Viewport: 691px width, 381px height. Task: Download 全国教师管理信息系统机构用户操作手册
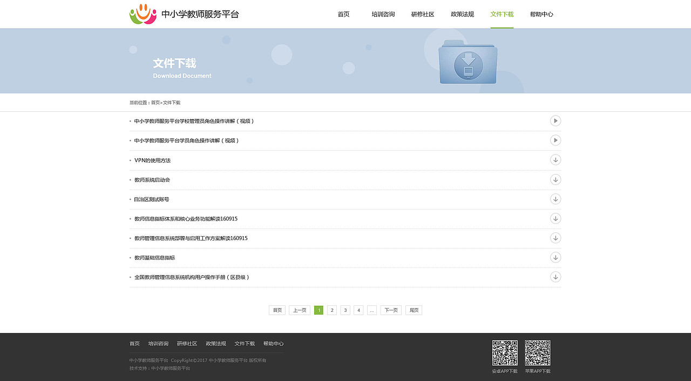click(x=555, y=277)
